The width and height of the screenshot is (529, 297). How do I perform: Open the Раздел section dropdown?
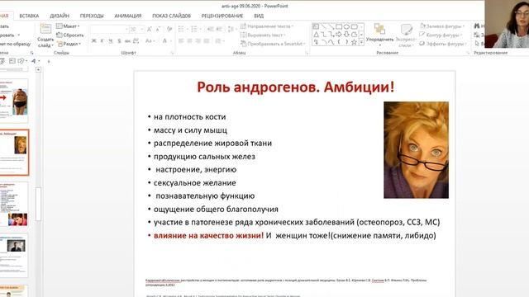[x=69, y=44]
